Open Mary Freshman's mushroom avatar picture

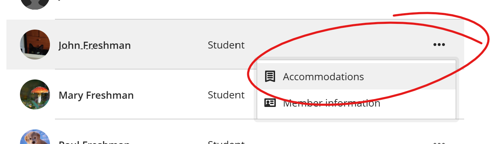35,94
